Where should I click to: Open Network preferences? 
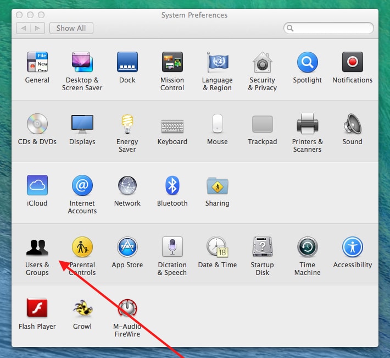127,185
